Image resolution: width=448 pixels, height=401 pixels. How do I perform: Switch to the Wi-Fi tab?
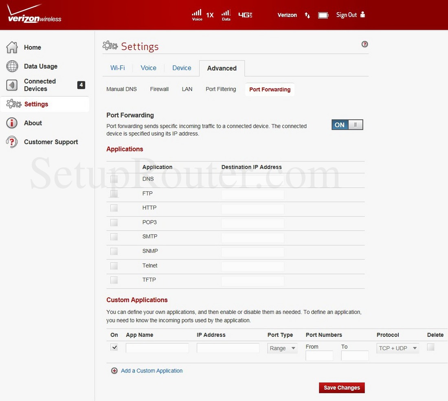coord(117,68)
